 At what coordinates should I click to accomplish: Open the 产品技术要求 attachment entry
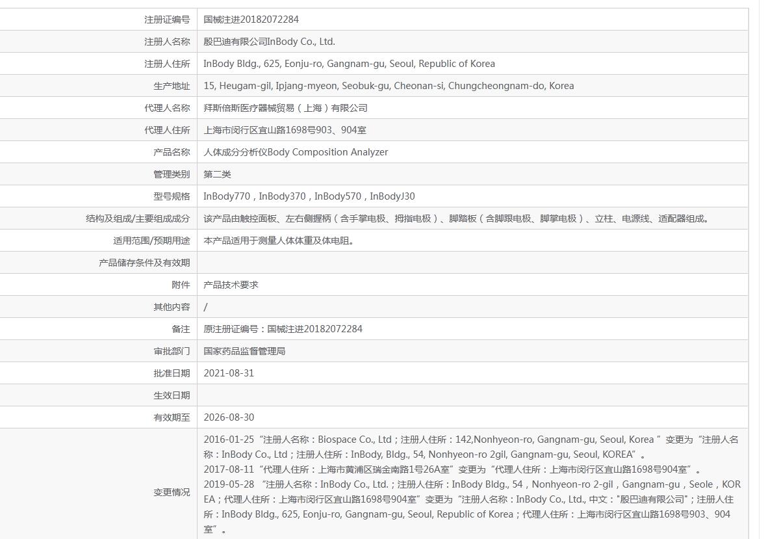coord(231,285)
